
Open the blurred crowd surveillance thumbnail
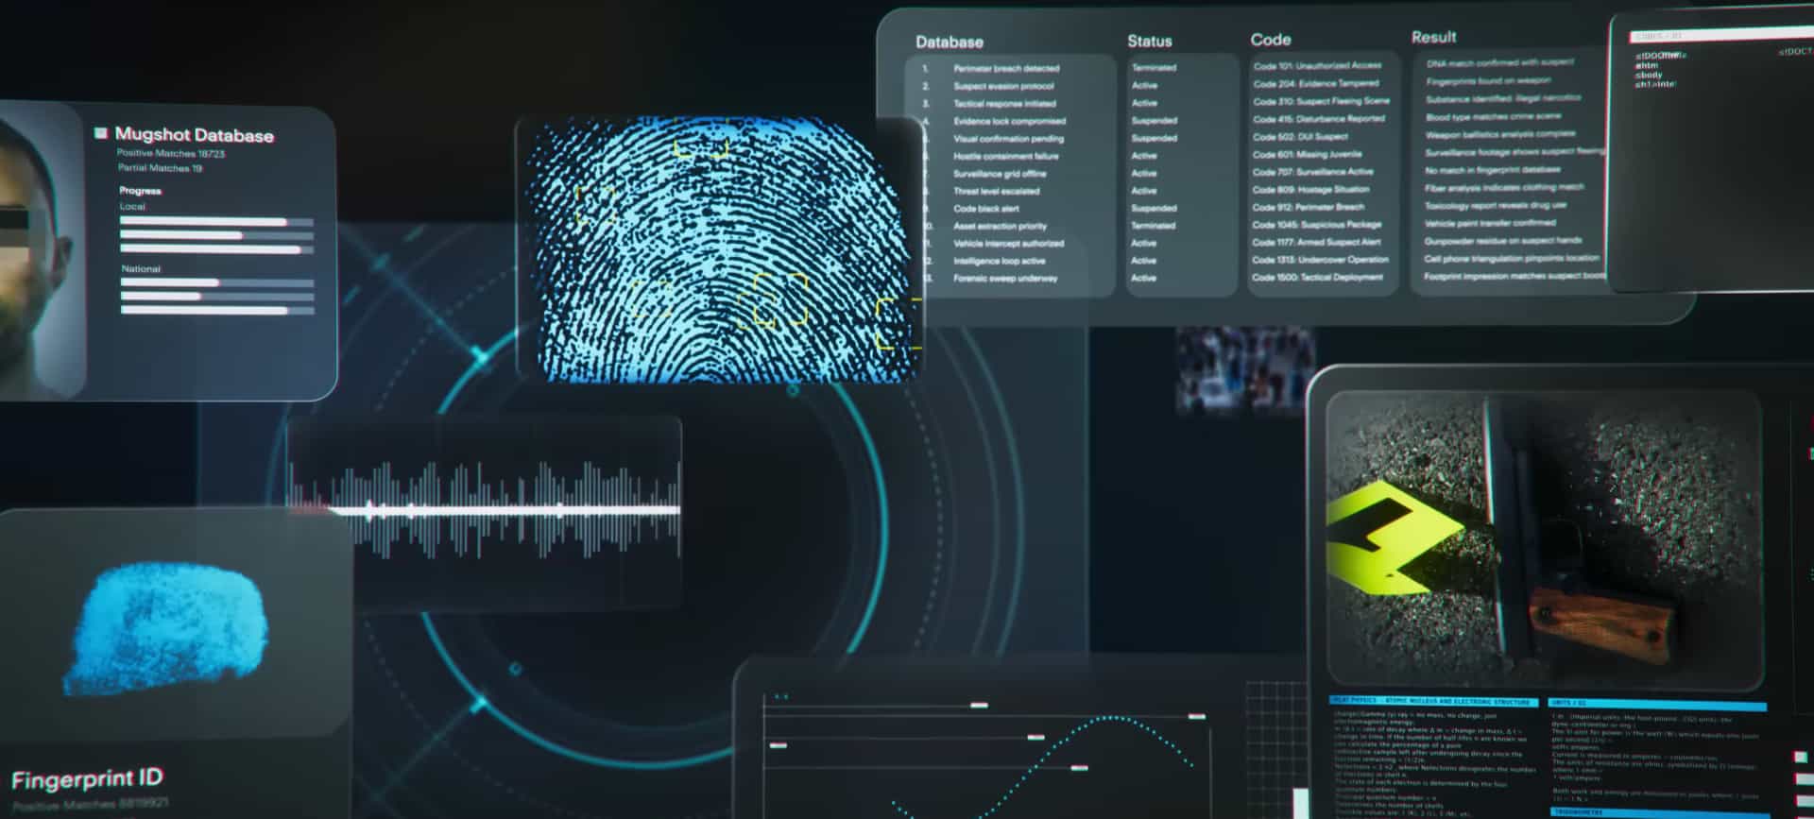1245,369
